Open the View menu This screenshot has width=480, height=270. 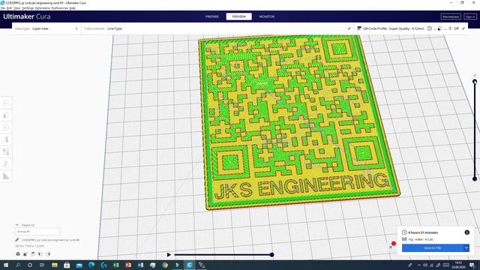(16, 8)
